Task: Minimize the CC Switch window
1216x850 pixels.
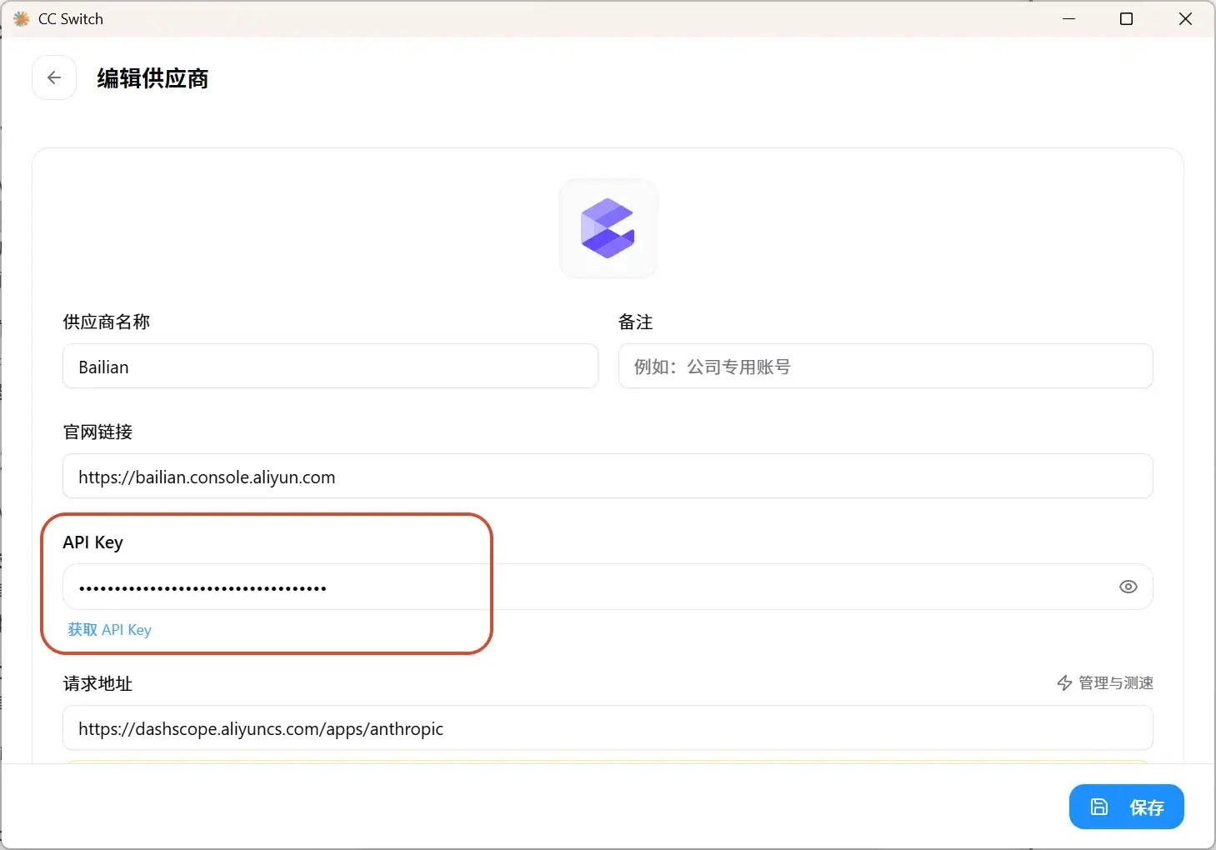Action: click(1068, 18)
